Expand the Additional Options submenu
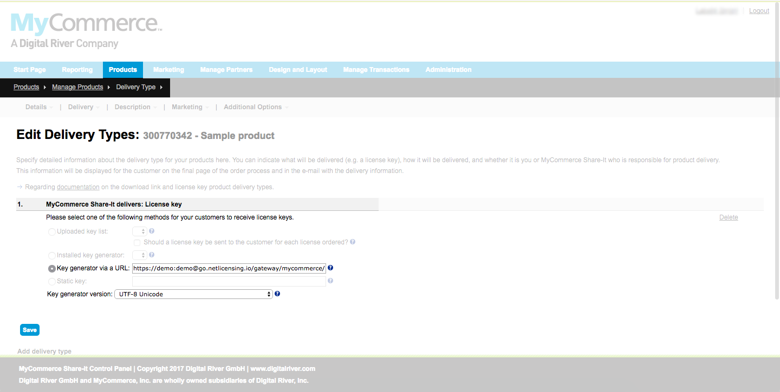The height and width of the screenshot is (392, 780). [256, 107]
